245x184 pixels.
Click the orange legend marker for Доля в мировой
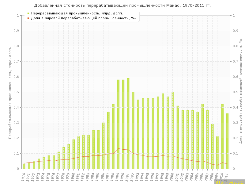point(28,18)
